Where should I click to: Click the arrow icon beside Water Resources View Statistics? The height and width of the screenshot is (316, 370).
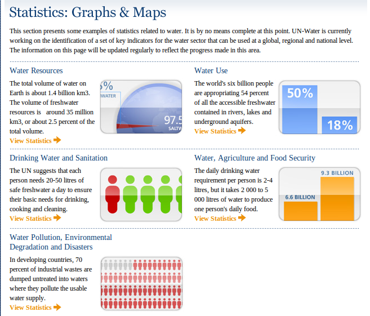[x=57, y=140]
